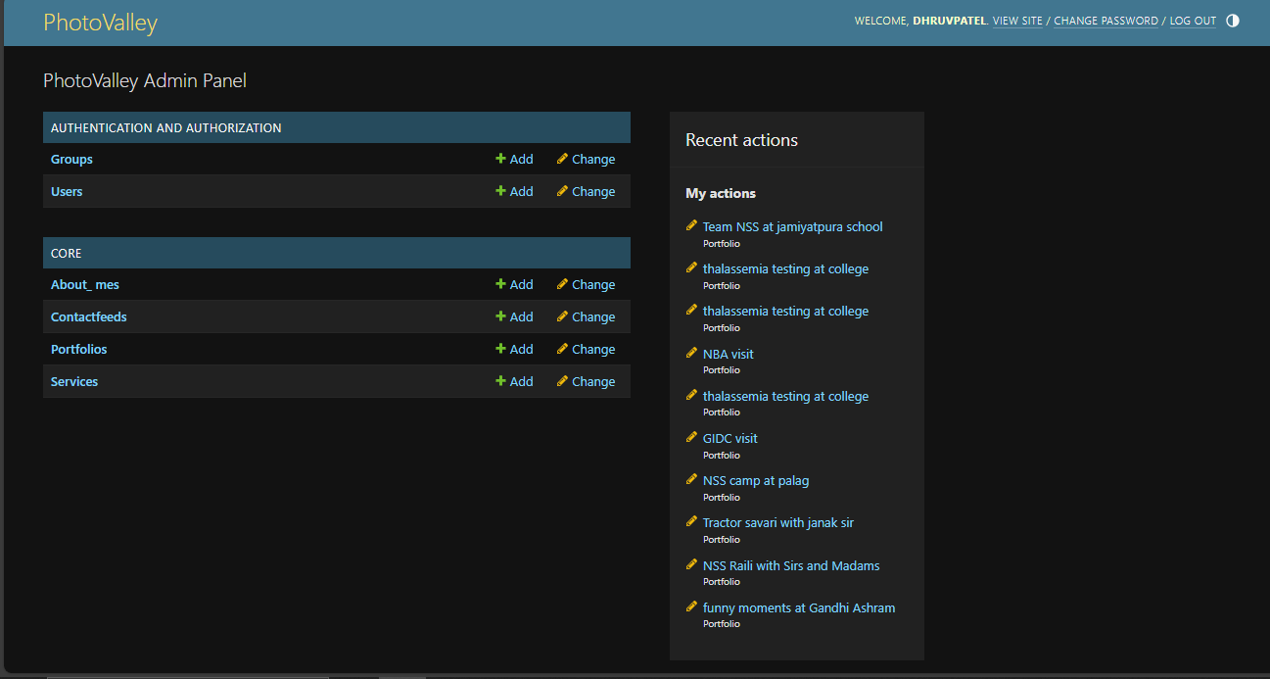Log out via the header link
This screenshot has width=1270, height=679.
point(1193,21)
